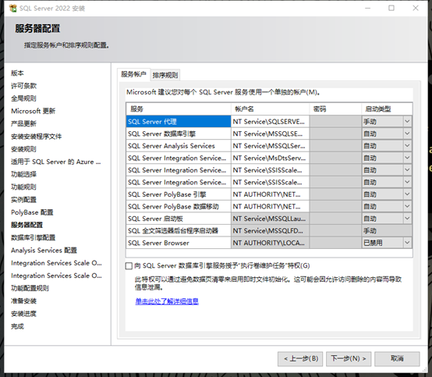Screen dimensions: 432x377
Task: Click the password field for SQL Server 代理
Action: click(x=335, y=121)
